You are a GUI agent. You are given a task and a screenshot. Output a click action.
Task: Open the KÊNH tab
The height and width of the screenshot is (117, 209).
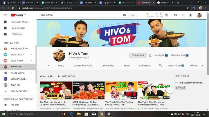[x=127, y=66]
